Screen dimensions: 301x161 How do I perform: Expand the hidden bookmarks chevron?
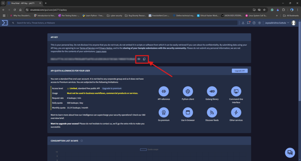(x=277, y=16)
